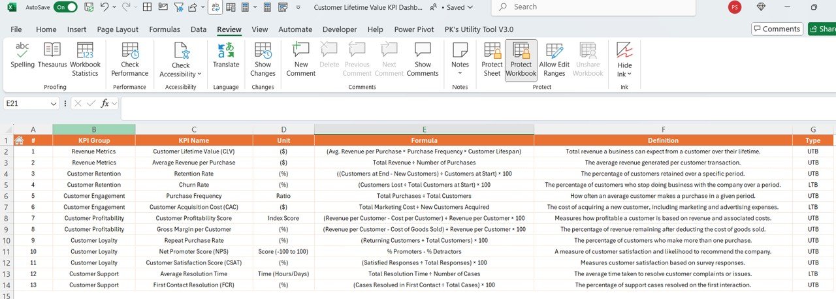Open the Page Layout tab
This screenshot has height=299, width=836.
118,29
